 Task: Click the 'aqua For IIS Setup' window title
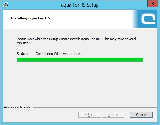[80, 5]
